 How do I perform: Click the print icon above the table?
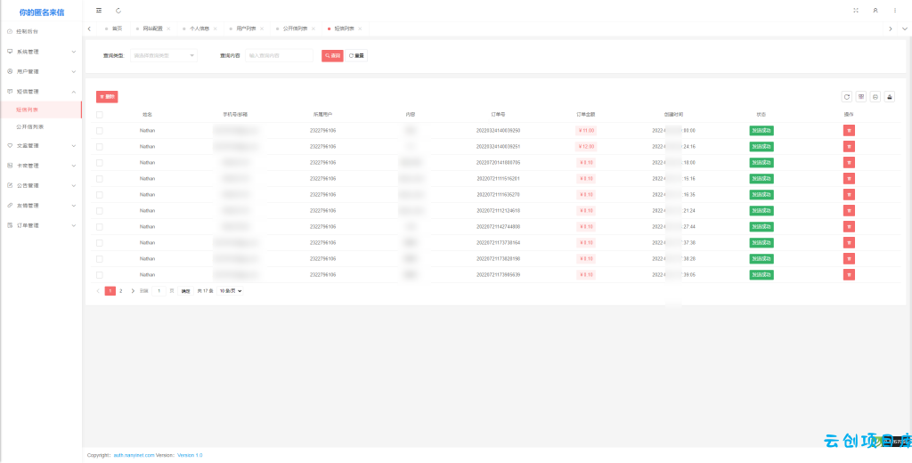[x=875, y=97]
